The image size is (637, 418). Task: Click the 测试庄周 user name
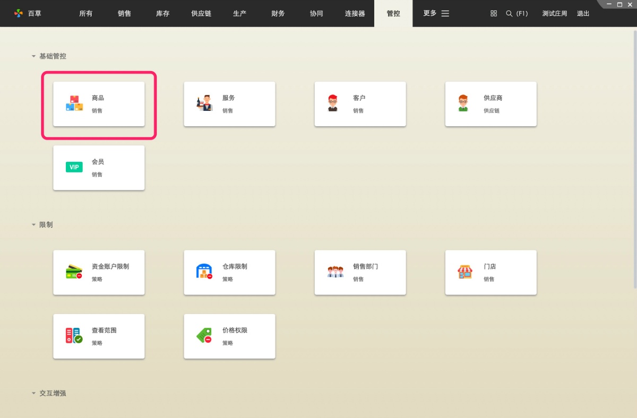coord(554,13)
